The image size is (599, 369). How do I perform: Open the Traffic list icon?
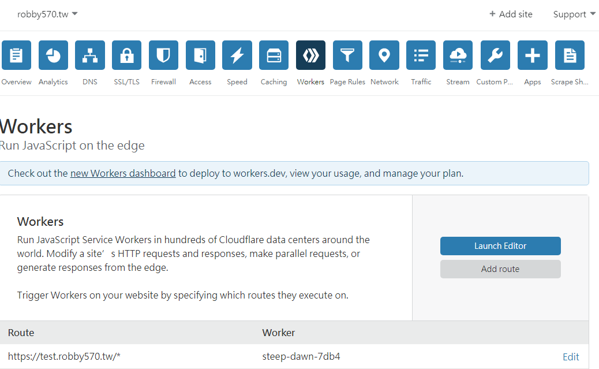tap(421, 55)
